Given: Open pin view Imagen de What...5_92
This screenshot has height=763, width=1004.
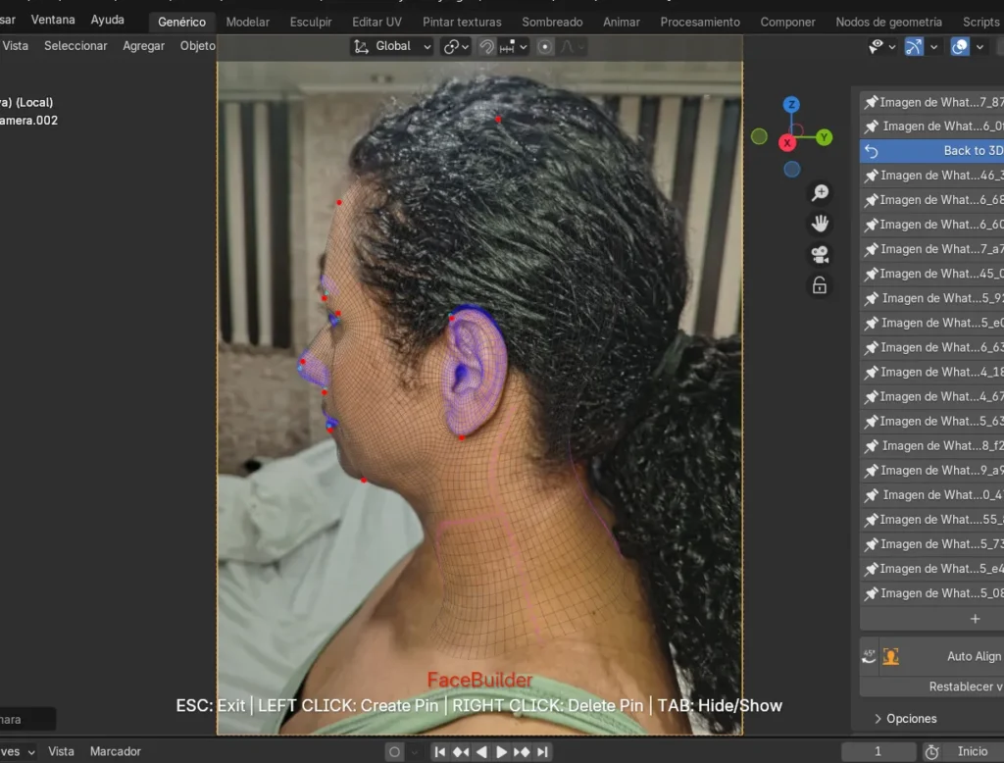Looking at the screenshot, I should pos(931,298).
